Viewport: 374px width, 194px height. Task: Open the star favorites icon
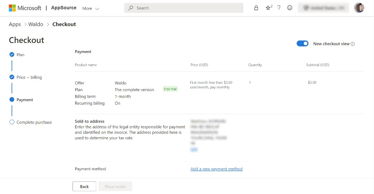tap(269, 8)
